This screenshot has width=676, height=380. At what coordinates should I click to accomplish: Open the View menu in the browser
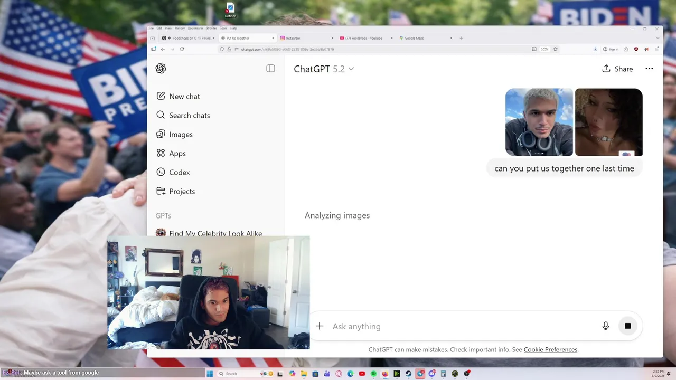168,28
